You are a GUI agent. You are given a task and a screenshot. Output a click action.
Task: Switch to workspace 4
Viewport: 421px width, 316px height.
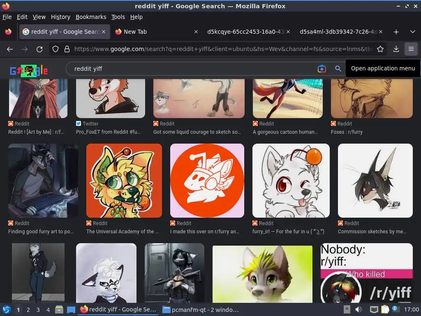48,310
